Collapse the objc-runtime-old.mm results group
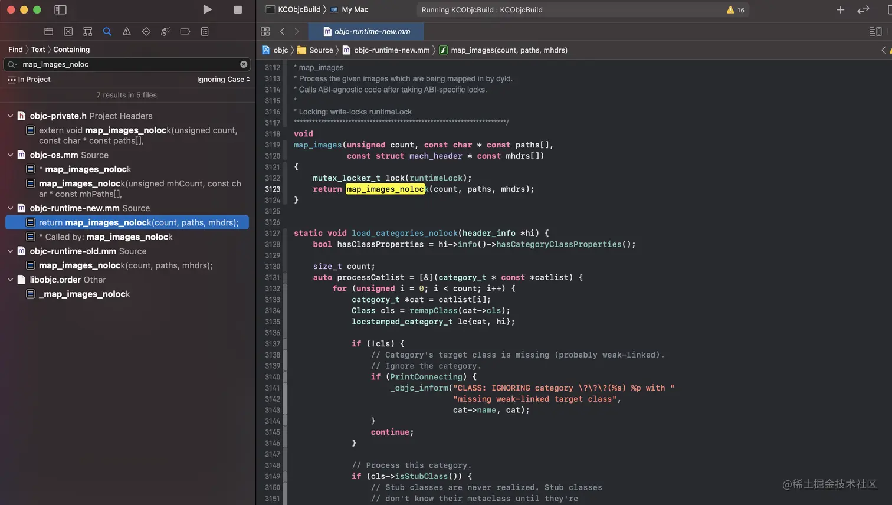Screen dimensions: 892x505 10,251
